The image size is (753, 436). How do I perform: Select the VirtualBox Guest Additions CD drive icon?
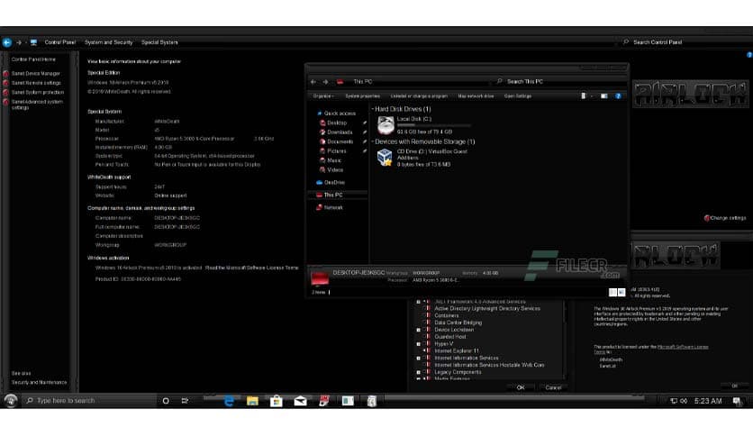point(386,158)
